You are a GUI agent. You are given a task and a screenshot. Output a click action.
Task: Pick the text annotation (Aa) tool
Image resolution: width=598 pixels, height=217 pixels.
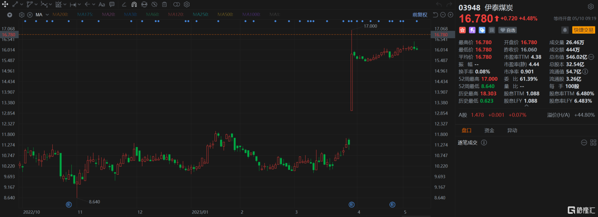[102, 4]
